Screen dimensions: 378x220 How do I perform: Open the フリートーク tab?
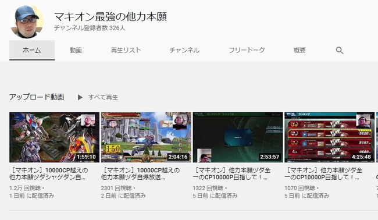[x=247, y=50]
